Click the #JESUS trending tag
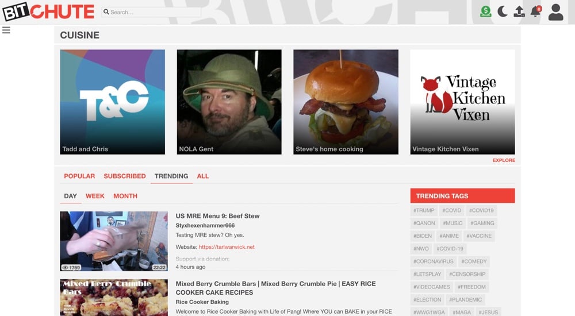The image size is (575, 316). click(488, 313)
